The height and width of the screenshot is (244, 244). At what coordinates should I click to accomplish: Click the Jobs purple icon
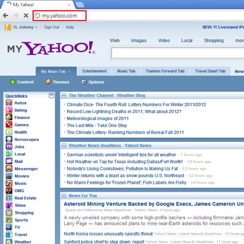click(x=9, y=147)
